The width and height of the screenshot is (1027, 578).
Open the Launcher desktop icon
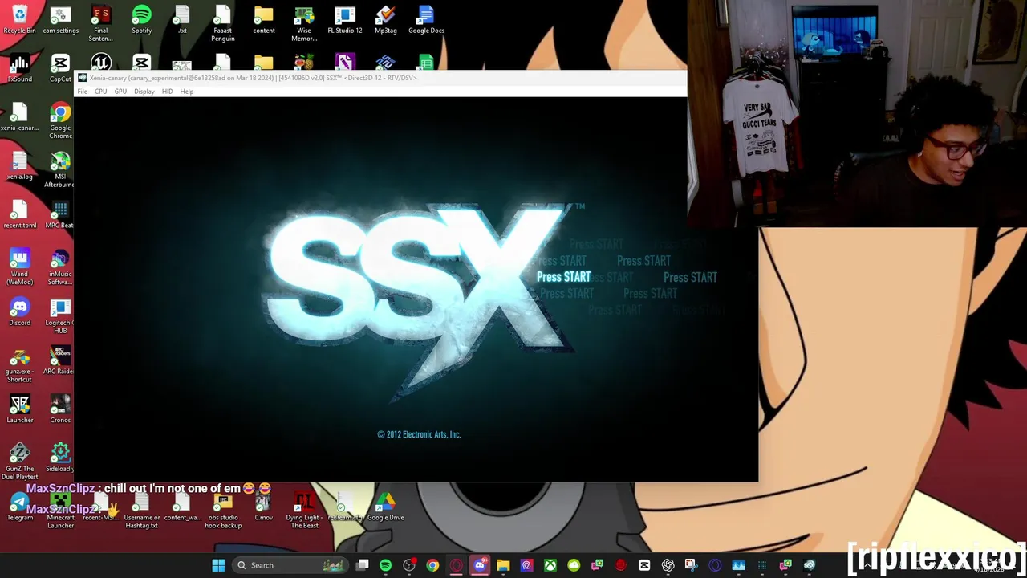pos(19,409)
